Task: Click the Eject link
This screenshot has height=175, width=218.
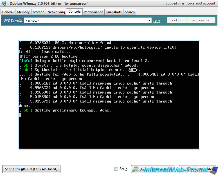Action: click(157, 21)
